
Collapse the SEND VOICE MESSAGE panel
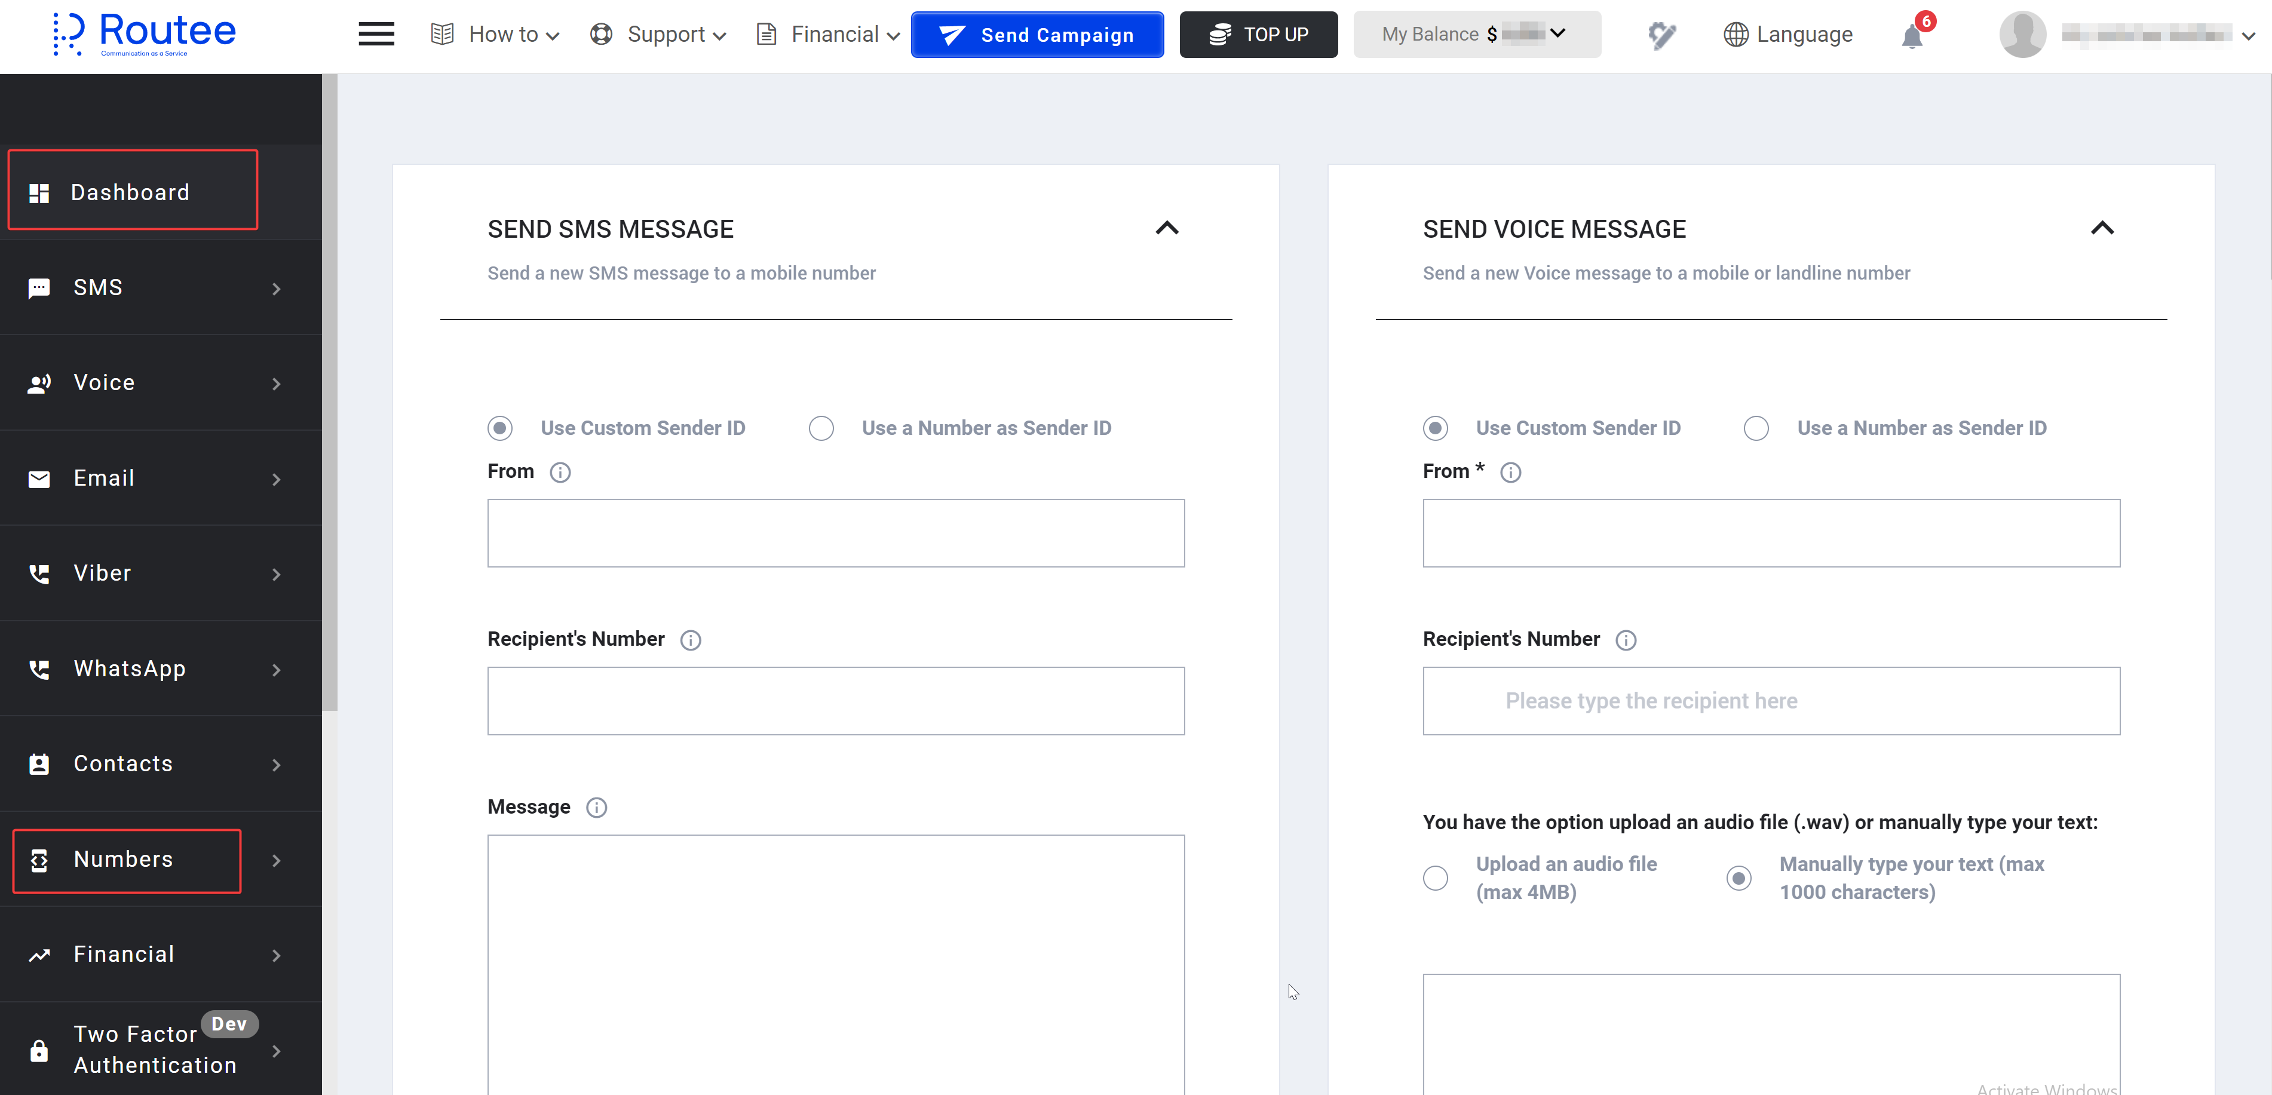2103,228
